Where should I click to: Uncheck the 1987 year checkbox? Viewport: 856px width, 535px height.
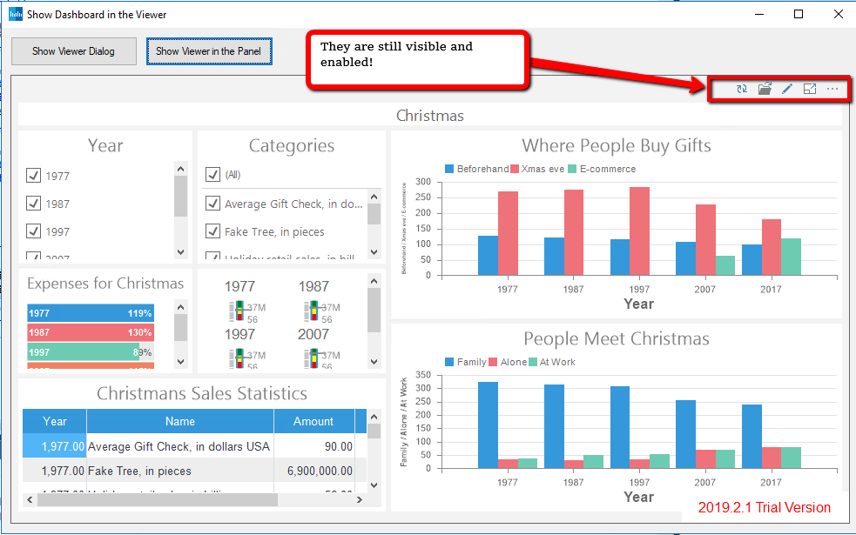coord(34,204)
